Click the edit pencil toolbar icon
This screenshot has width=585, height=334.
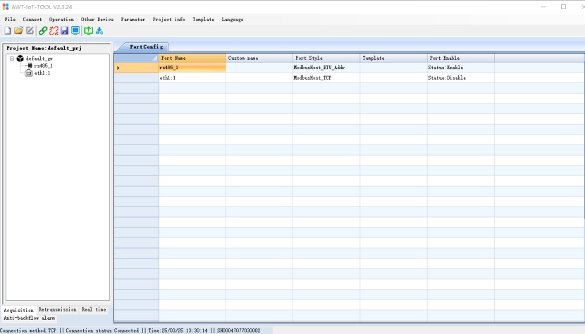[30, 30]
